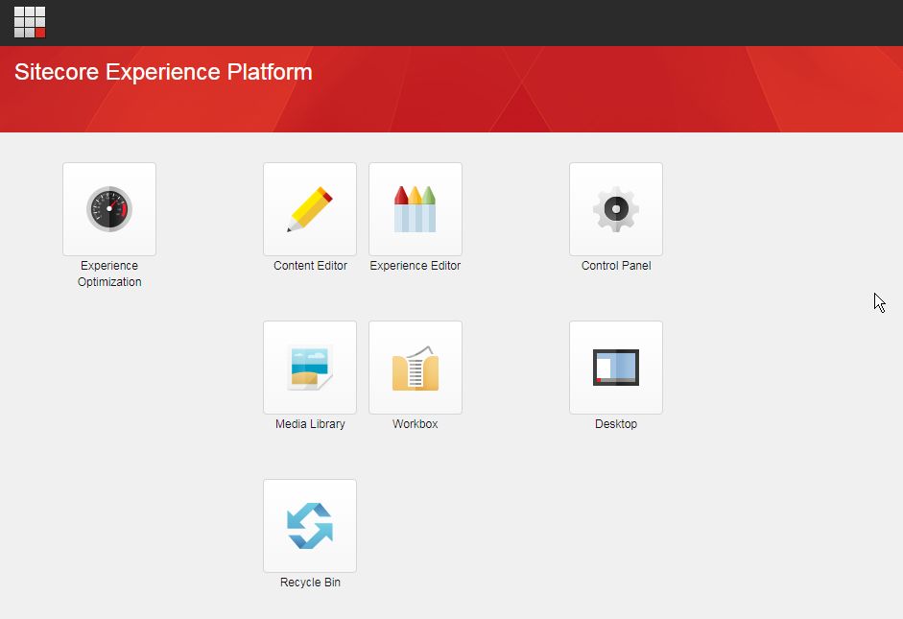Click the "Media Library" text label

(x=310, y=424)
